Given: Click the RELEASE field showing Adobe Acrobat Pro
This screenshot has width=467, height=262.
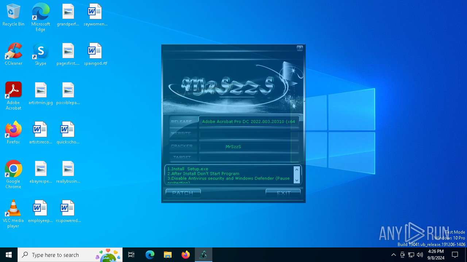Looking at the screenshot, I should (249, 122).
